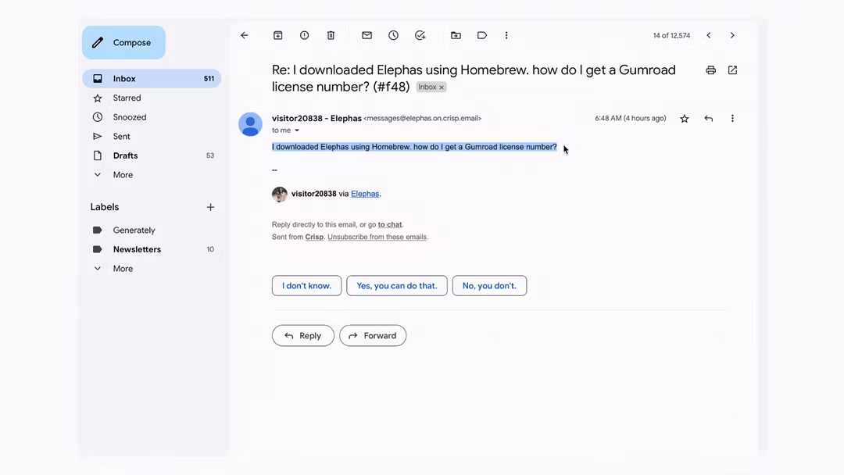Open the Drafts folder
This screenshot has height=475, width=844.
click(x=125, y=155)
